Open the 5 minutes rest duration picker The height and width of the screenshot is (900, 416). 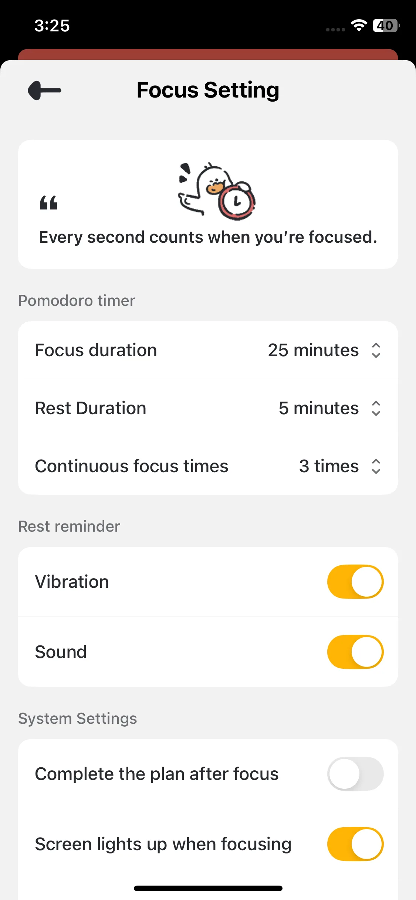click(x=318, y=408)
